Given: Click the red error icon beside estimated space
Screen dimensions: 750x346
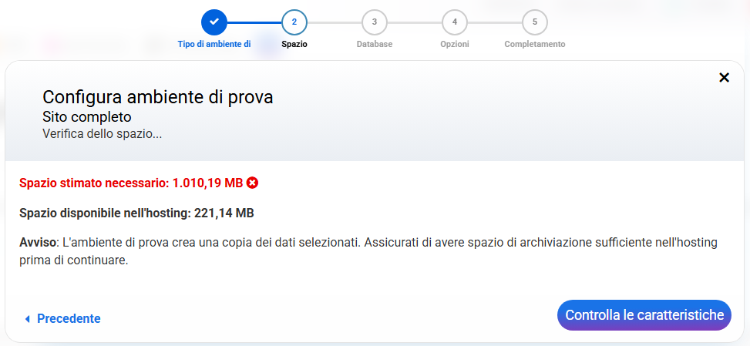Looking at the screenshot, I should (x=252, y=183).
